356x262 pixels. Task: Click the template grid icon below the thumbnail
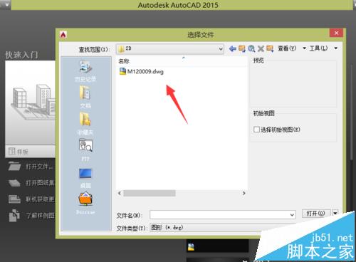point(11,151)
